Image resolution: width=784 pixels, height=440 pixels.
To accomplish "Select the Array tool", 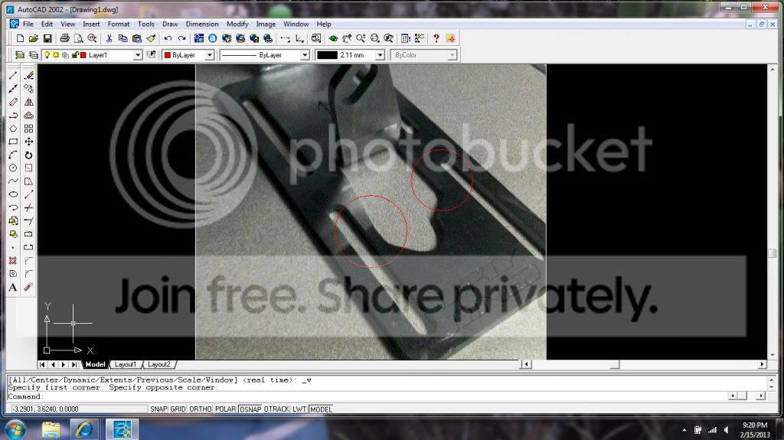I will (x=28, y=129).
